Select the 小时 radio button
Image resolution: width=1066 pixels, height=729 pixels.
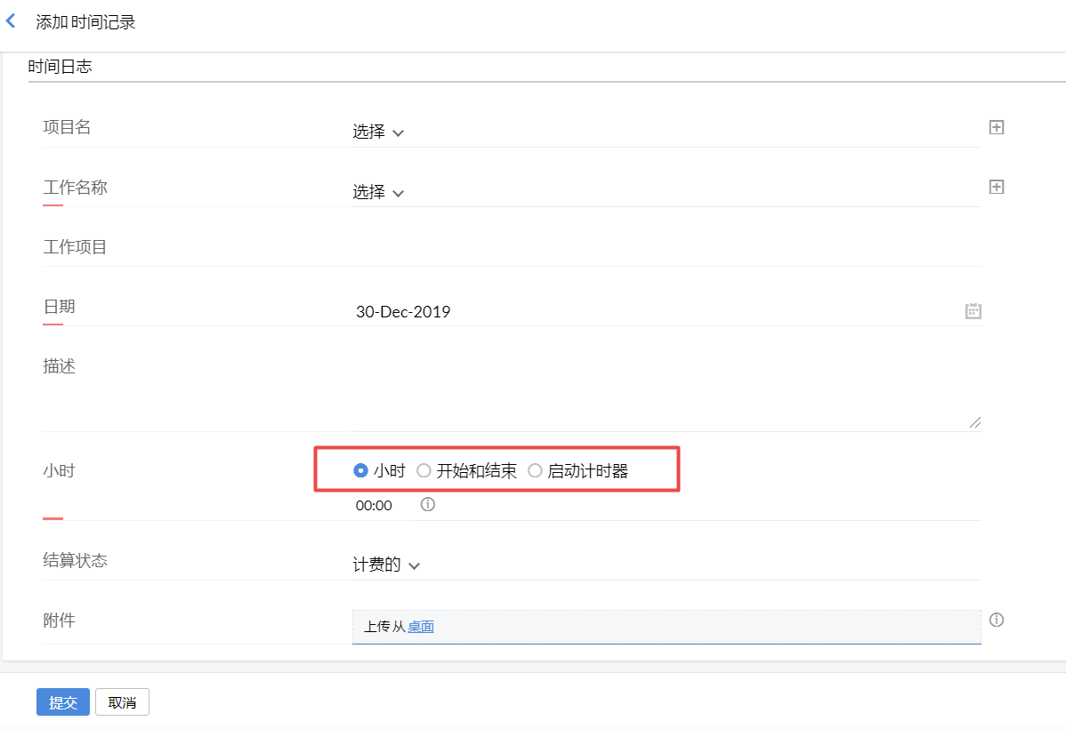[x=361, y=471]
